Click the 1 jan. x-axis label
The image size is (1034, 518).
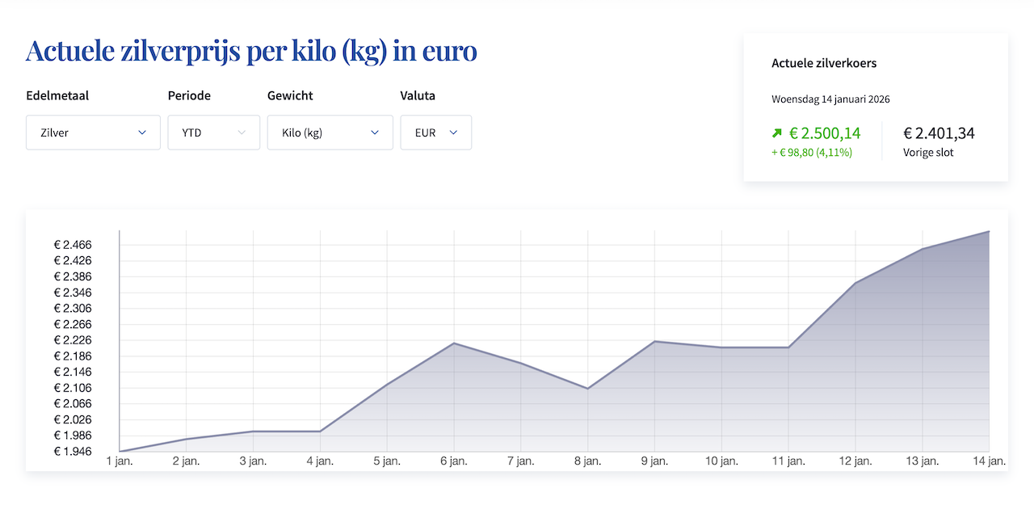[120, 461]
